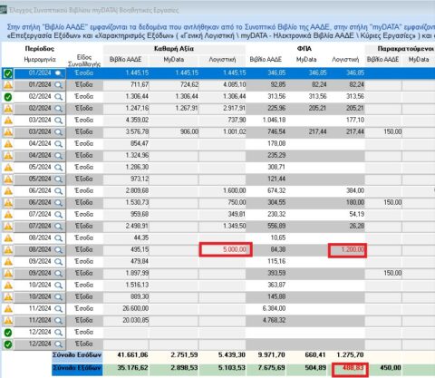The image size is (435, 378).
Task: Click green check status on 12/2024 Έσοδα
Action: click(x=8, y=333)
